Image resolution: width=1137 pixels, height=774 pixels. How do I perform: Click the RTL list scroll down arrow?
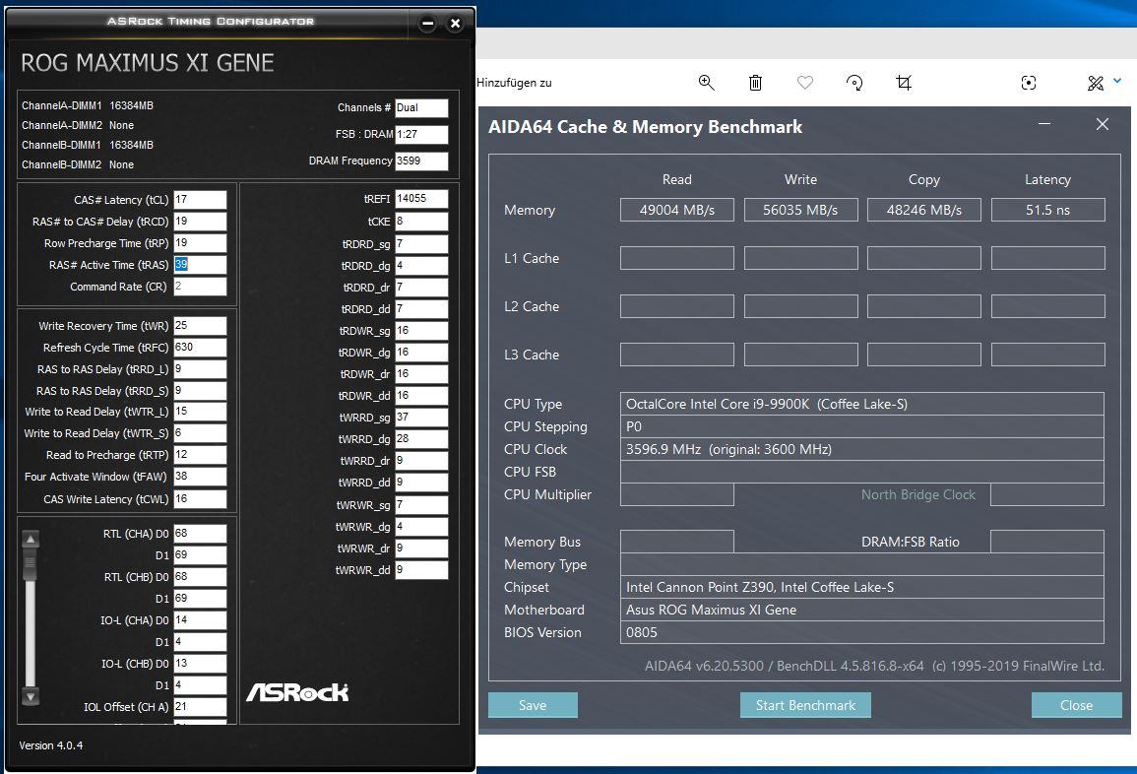(31, 697)
